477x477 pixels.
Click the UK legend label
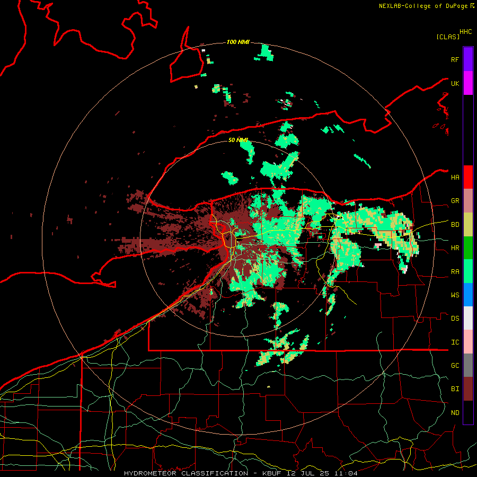tap(455, 83)
